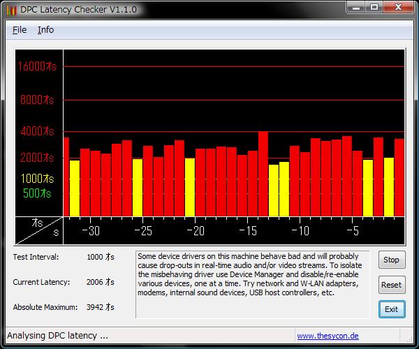Click the tallest red bar reaching 4000
The width and height of the screenshot is (419, 349).
(x=263, y=174)
